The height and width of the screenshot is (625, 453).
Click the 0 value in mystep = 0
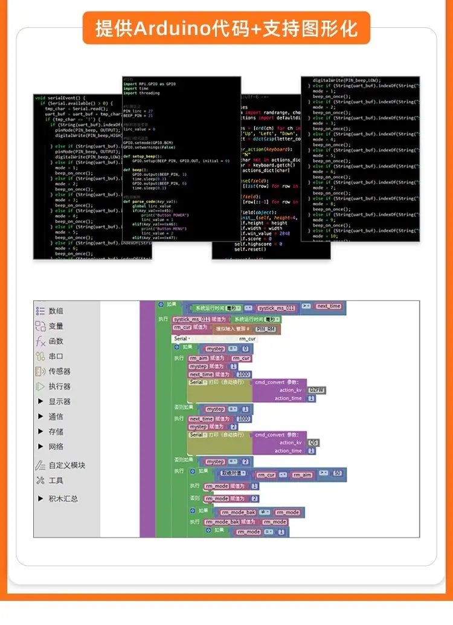245,349
